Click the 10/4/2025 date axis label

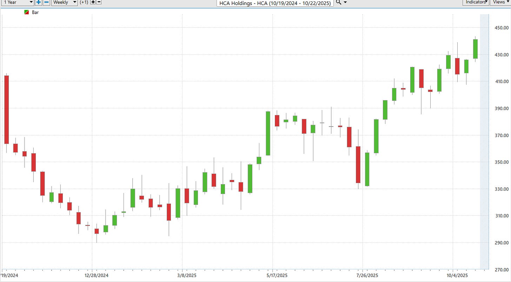point(458,275)
